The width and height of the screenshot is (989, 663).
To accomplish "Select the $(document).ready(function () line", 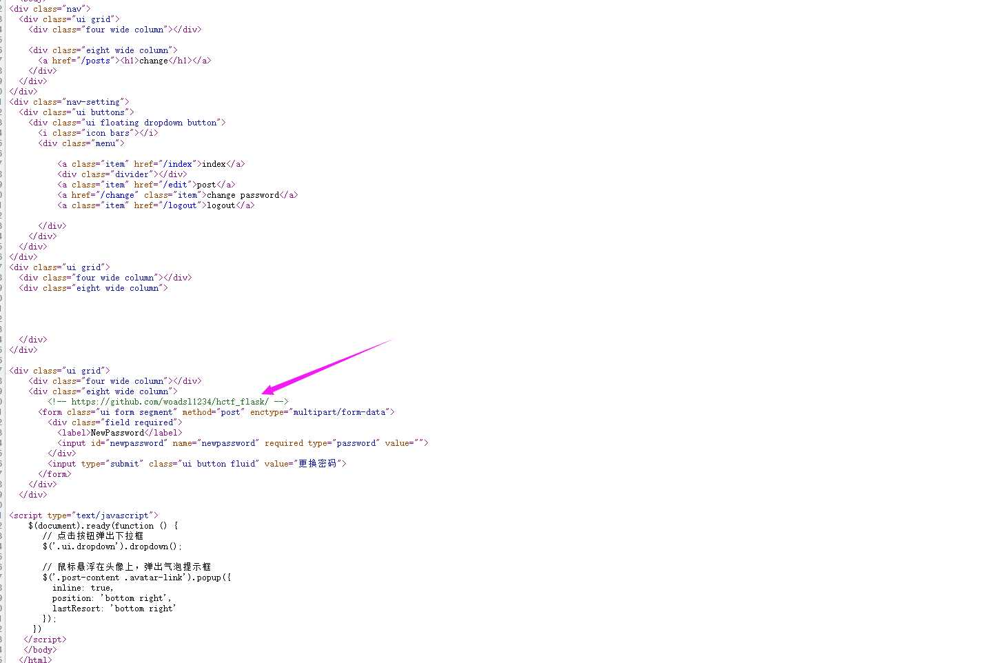I will (103, 526).
